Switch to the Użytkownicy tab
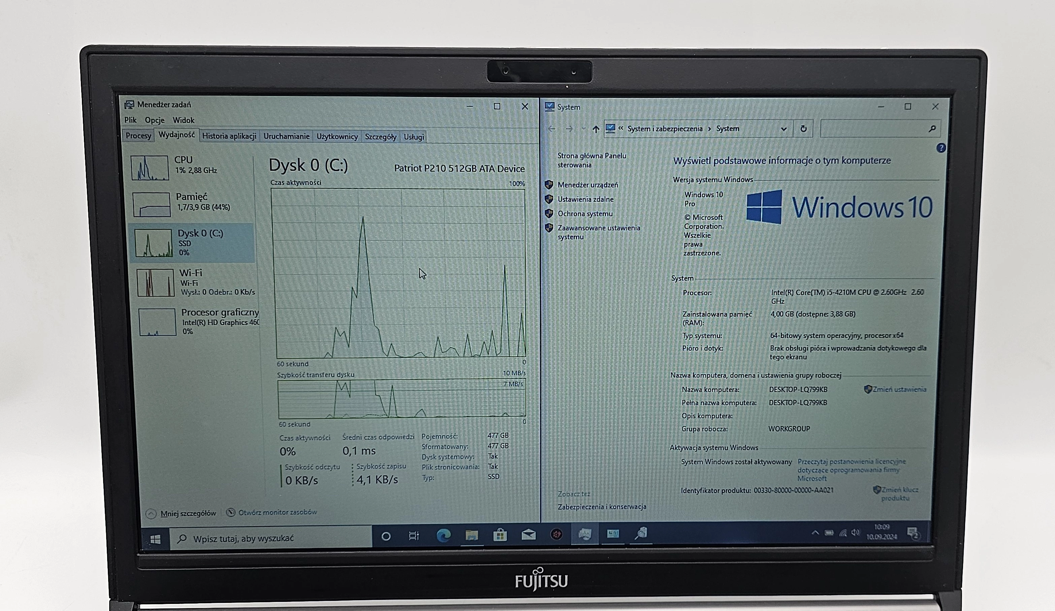1055x611 pixels. (337, 137)
